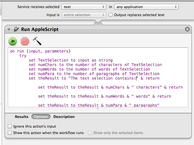
Task: Open the 'any application' dropdown
Action: [146, 7]
